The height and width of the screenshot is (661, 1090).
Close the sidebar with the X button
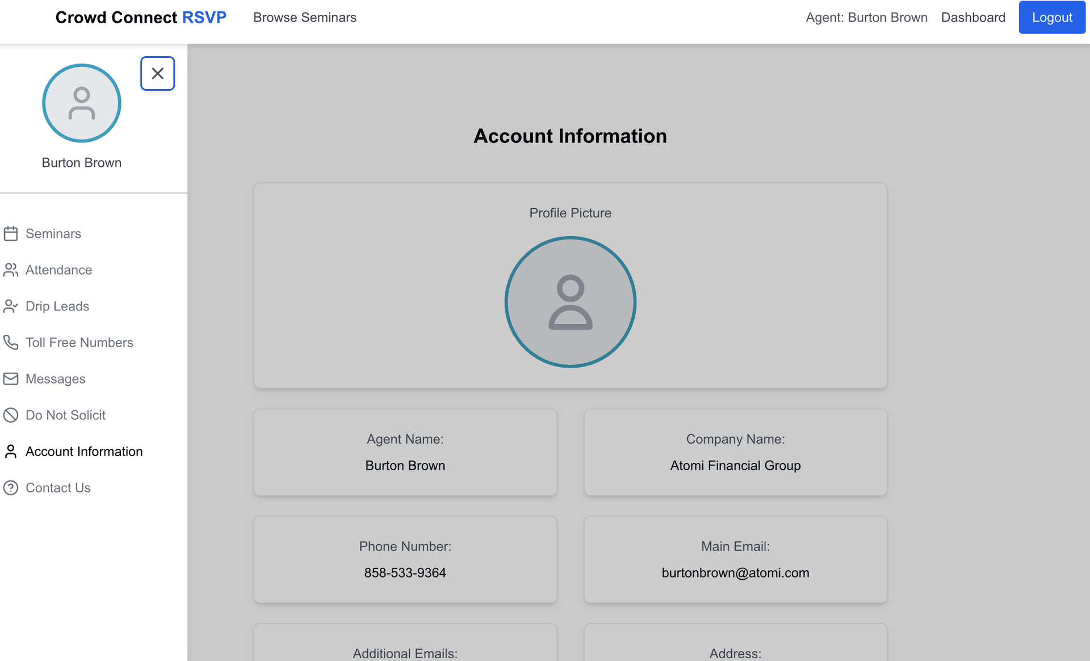[157, 73]
